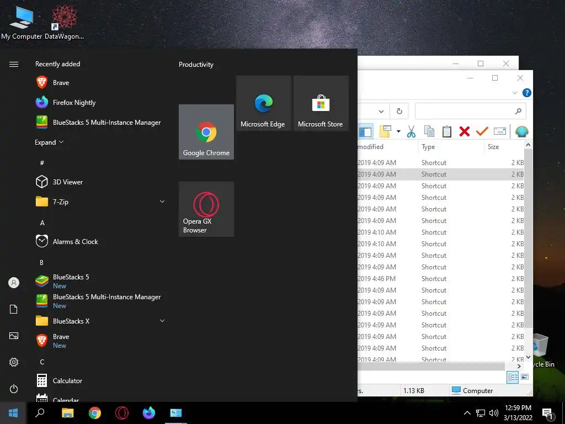The image size is (565, 424).
Task: Click red X Delete icon in toolbar
Action: tap(465, 131)
